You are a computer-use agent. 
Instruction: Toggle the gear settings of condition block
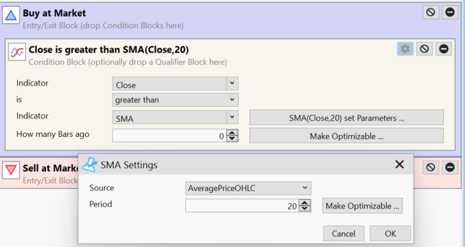405,49
